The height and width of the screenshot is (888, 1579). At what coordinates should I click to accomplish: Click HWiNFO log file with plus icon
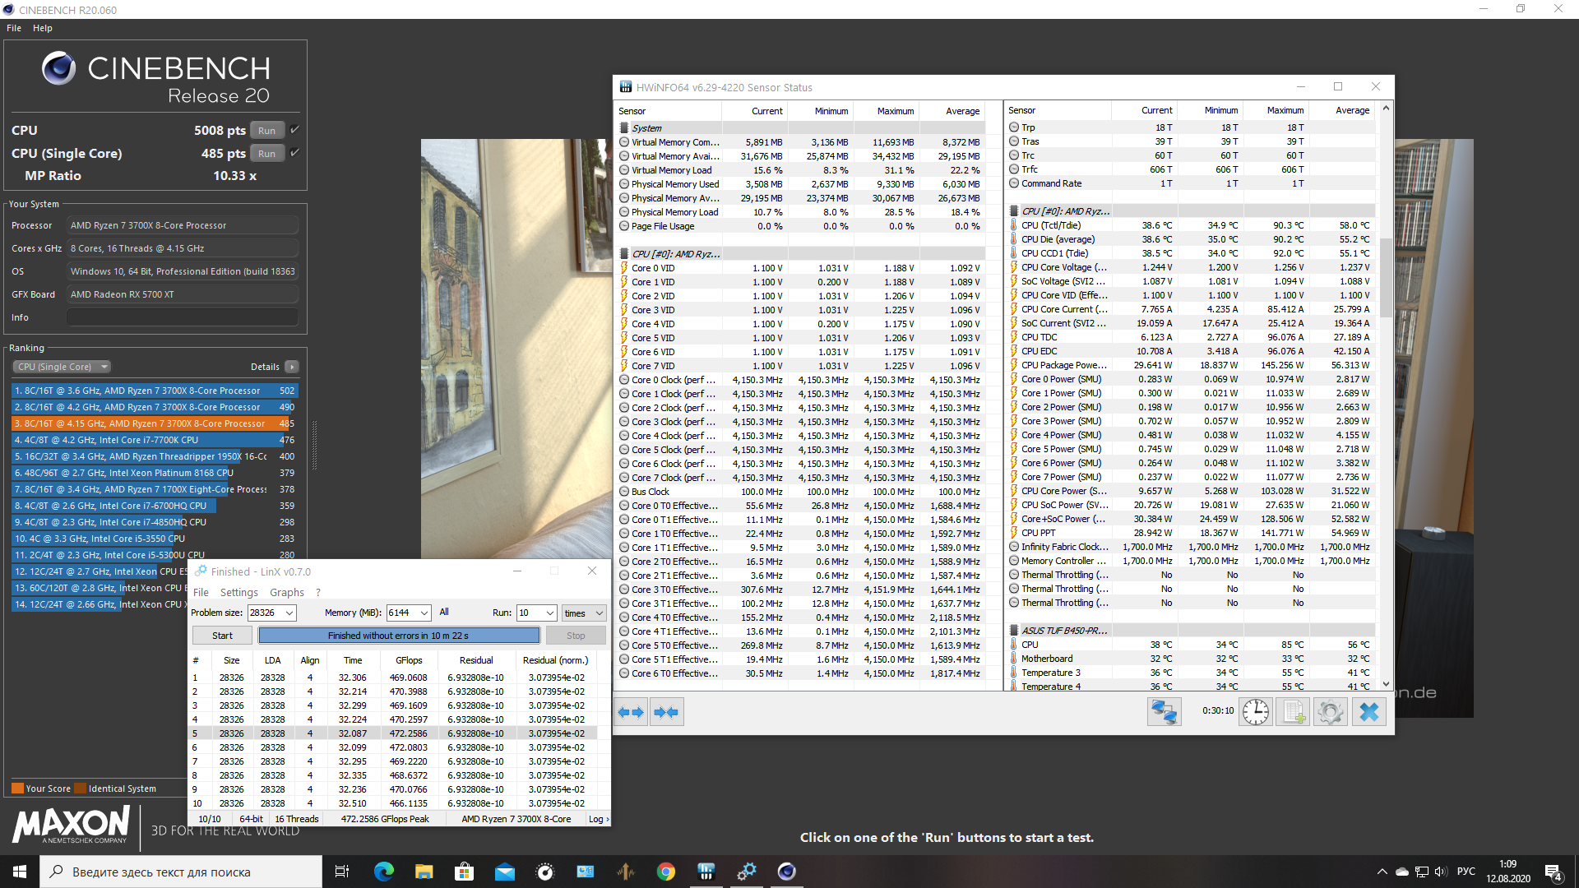(1294, 711)
